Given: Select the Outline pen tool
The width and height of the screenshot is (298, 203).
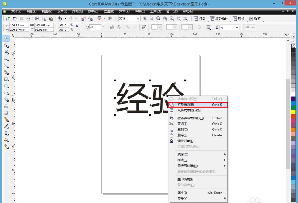Looking at the screenshot, I should click(x=6, y=133).
